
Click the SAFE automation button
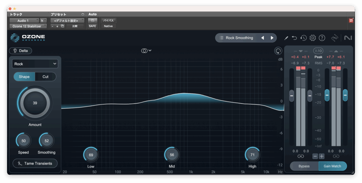[x=92, y=26]
